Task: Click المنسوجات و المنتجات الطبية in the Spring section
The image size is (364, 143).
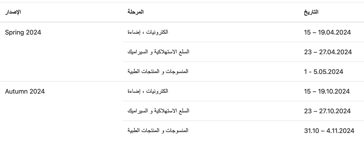Action: (158, 72)
